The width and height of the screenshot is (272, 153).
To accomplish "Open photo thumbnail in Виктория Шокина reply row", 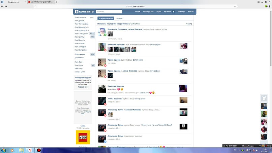I will [x=183, y=89].
